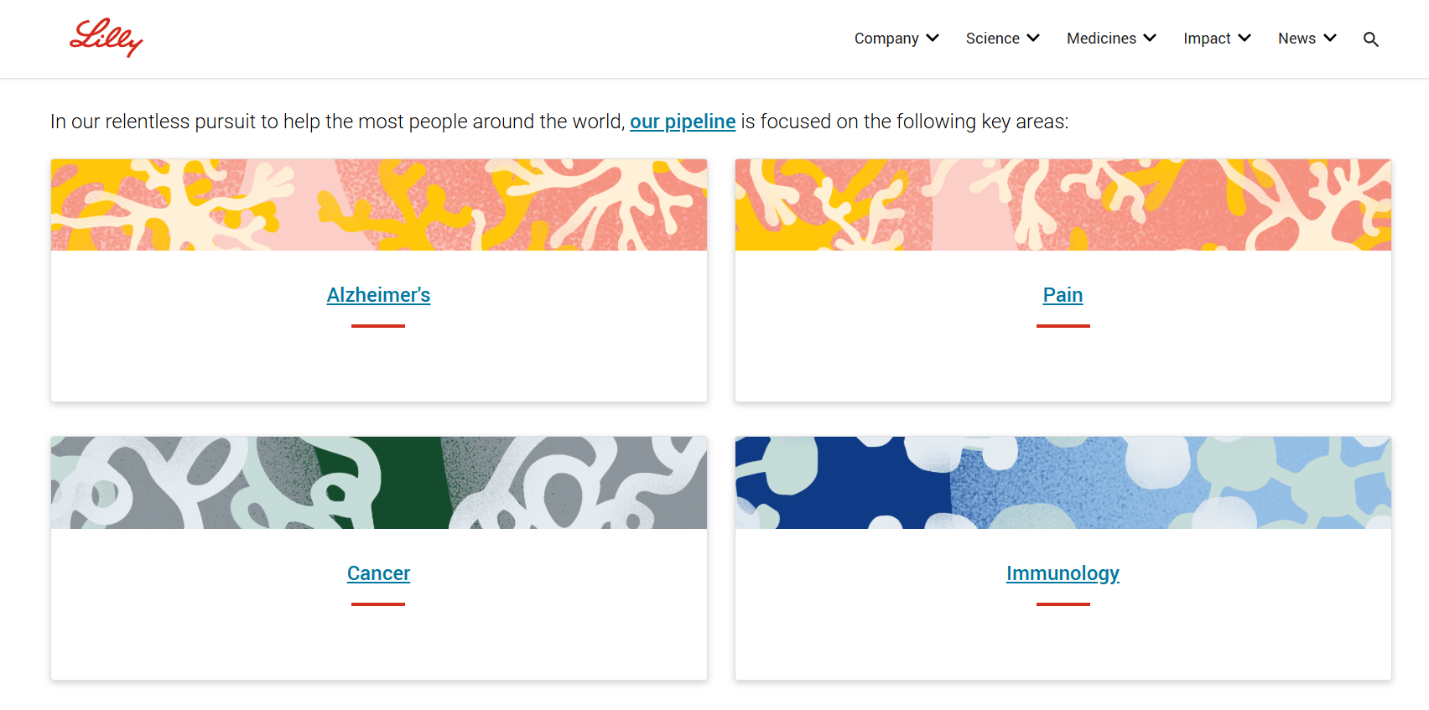
Task: Open the News menu label
Action: [1296, 39]
